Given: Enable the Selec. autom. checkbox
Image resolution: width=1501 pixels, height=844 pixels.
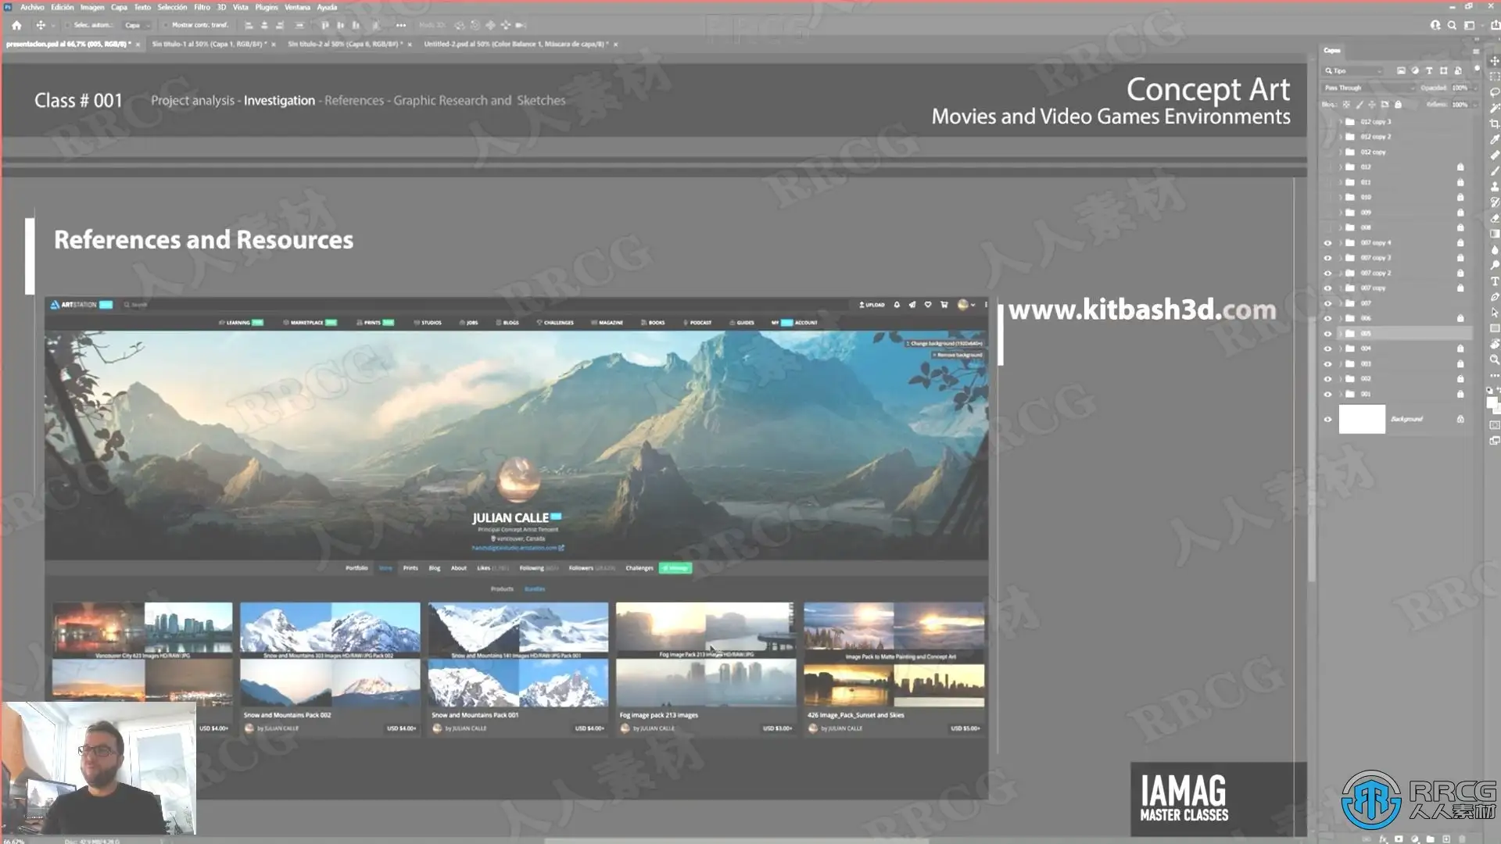Looking at the screenshot, I should click(x=67, y=25).
